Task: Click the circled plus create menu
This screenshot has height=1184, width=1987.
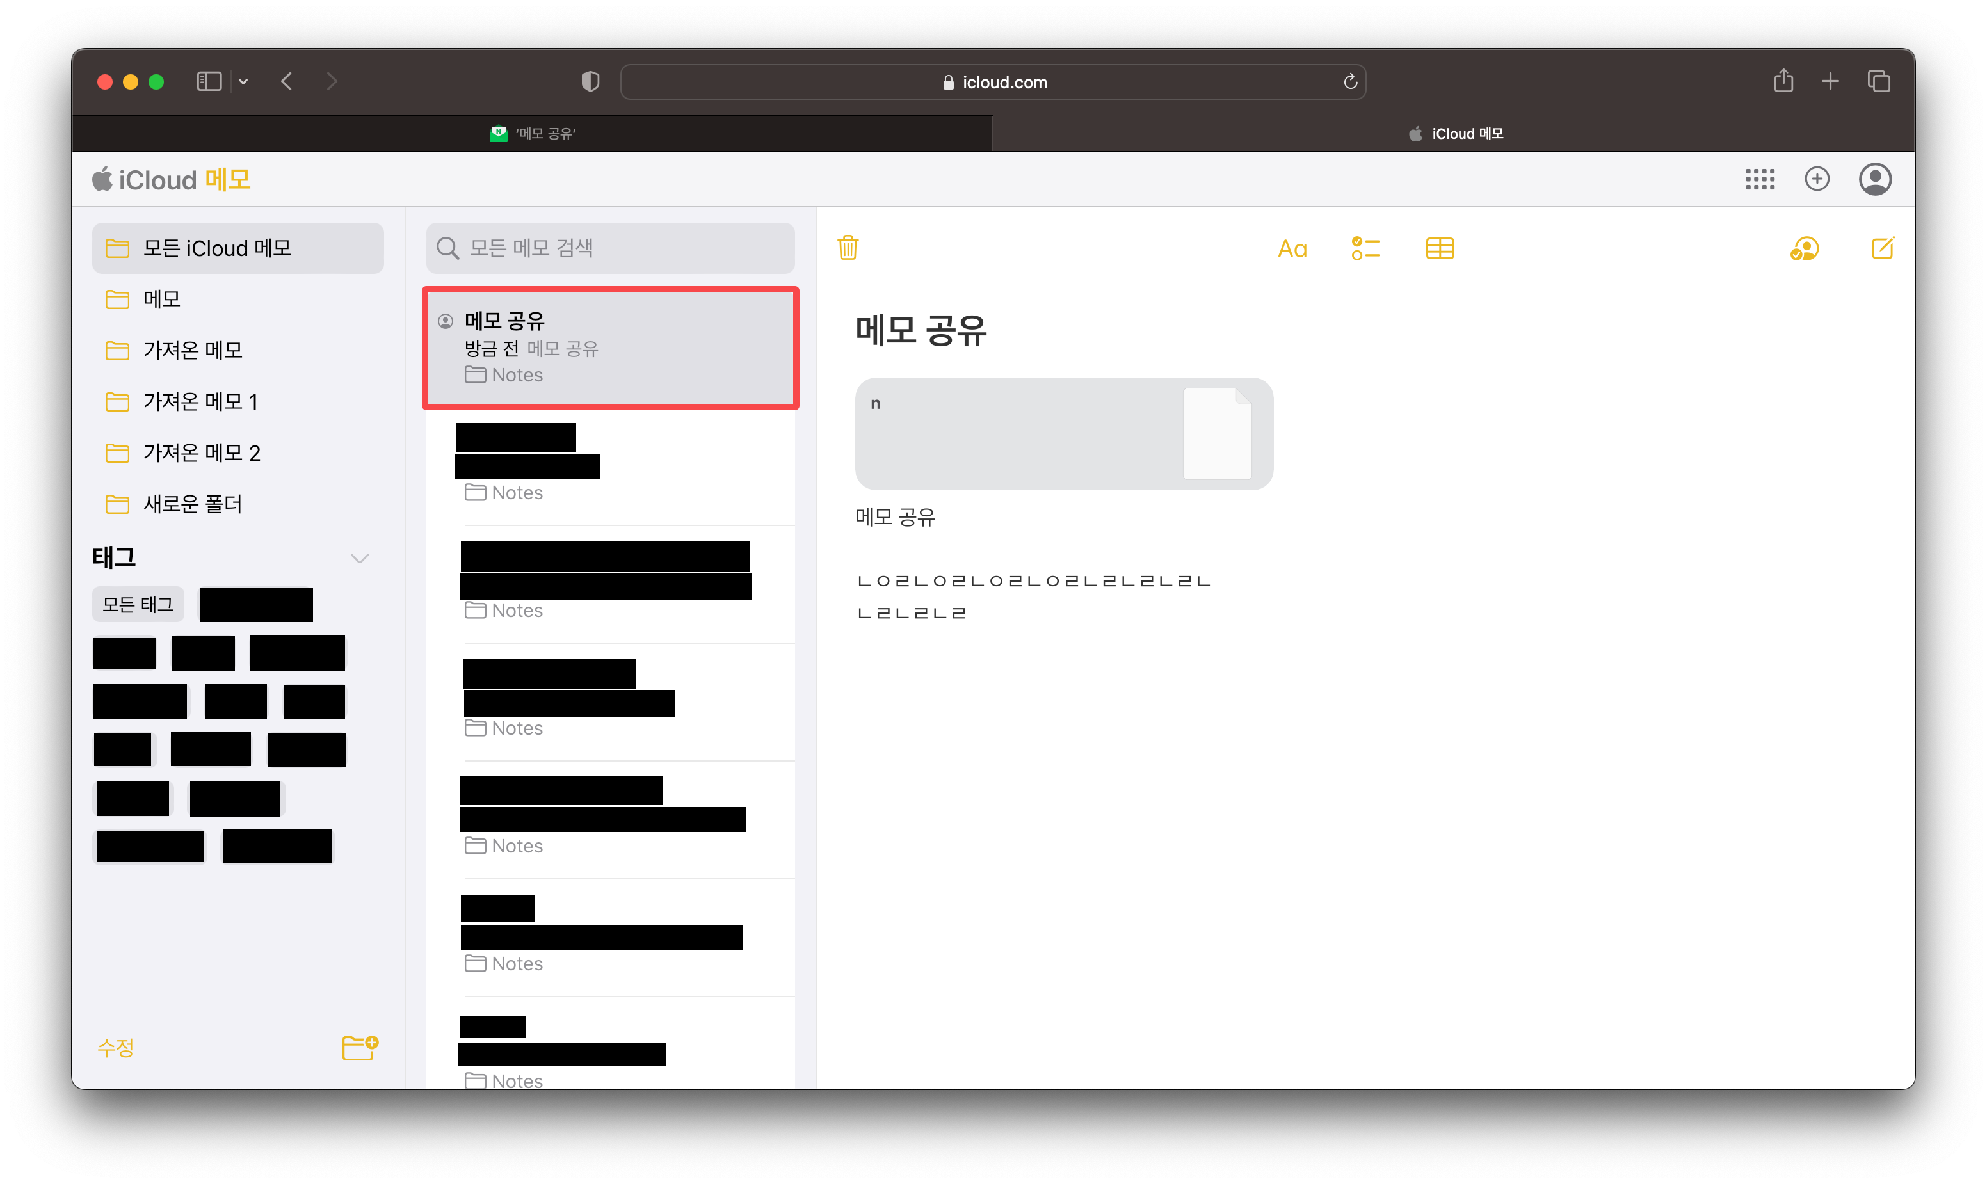Action: point(1816,179)
